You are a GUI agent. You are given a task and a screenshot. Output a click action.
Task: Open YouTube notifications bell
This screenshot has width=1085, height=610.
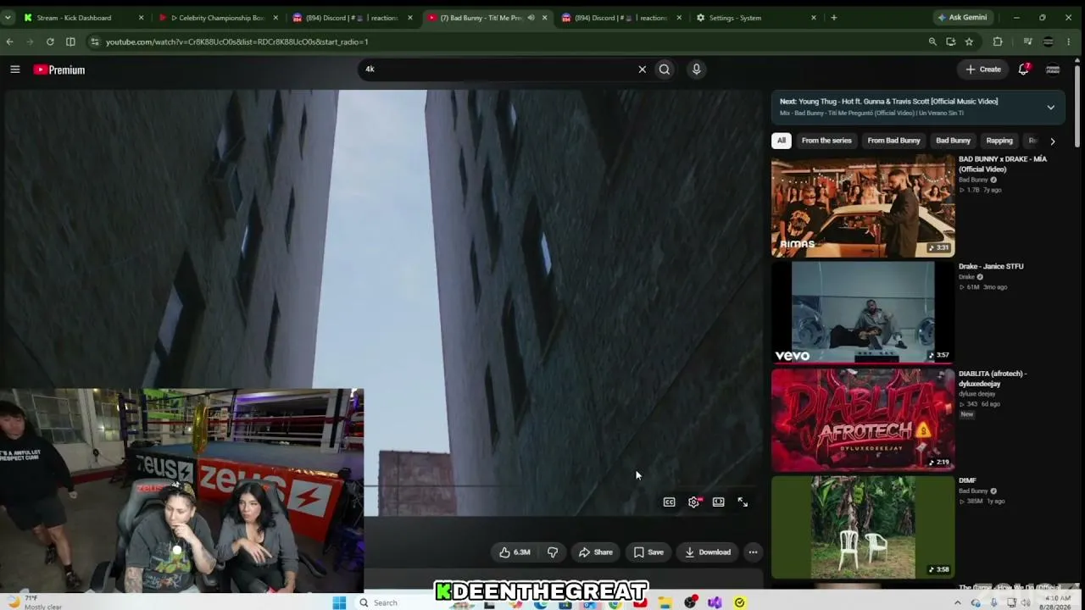click(1024, 69)
